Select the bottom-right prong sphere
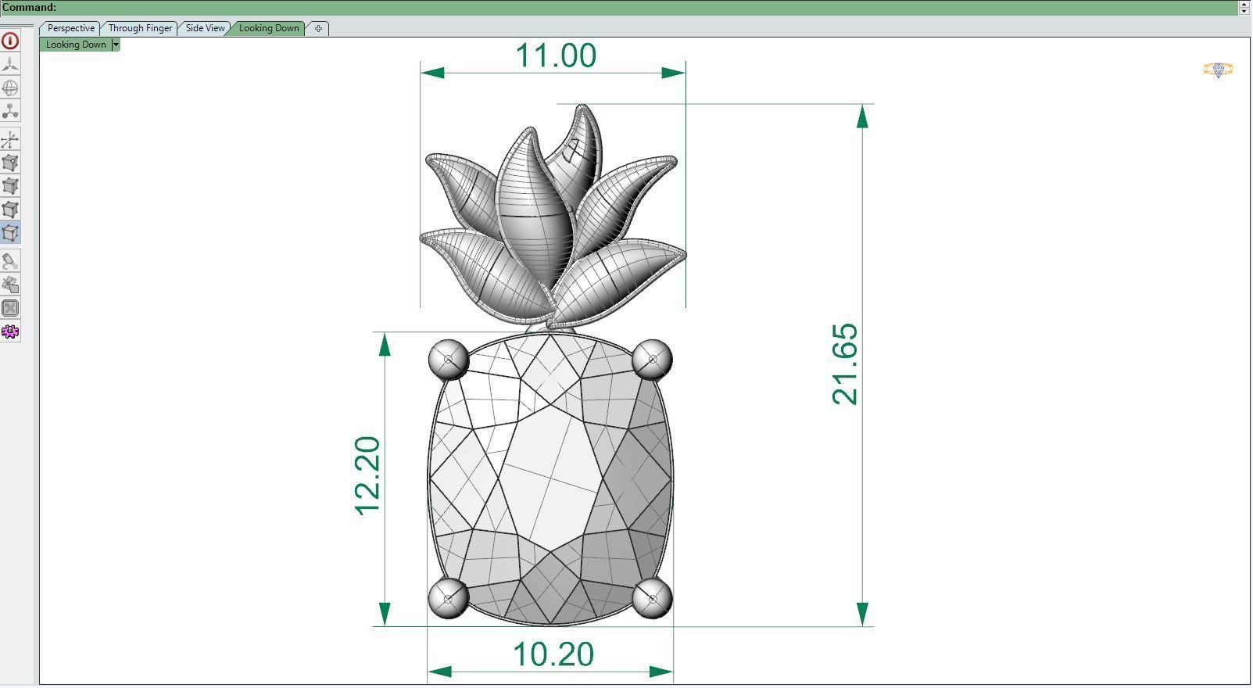The height and width of the screenshot is (688, 1253). click(652, 599)
